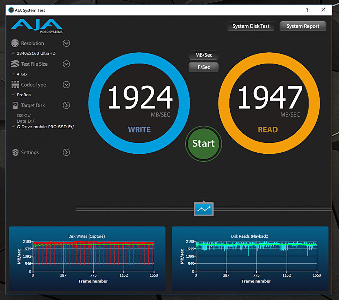Image resolution: width=339 pixels, height=300 pixels.
Task: Click the Codec Type label
Action: point(34,85)
